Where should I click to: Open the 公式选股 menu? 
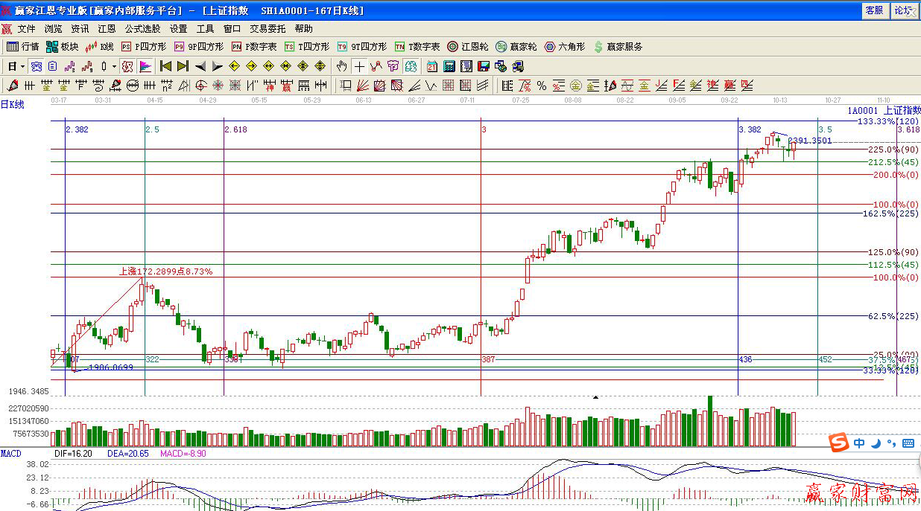pyautogui.click(x=142, y=29)
